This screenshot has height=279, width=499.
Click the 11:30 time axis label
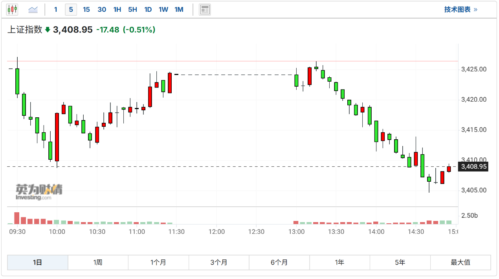[x=176, y=232]
